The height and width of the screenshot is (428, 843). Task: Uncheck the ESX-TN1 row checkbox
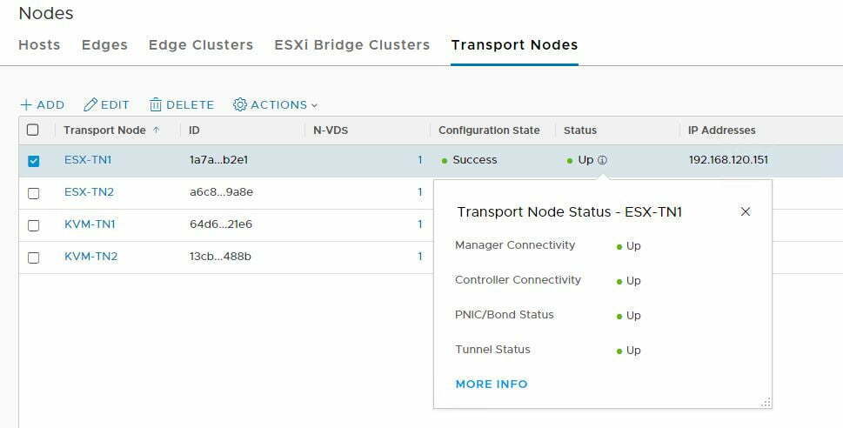pos(33,161)
